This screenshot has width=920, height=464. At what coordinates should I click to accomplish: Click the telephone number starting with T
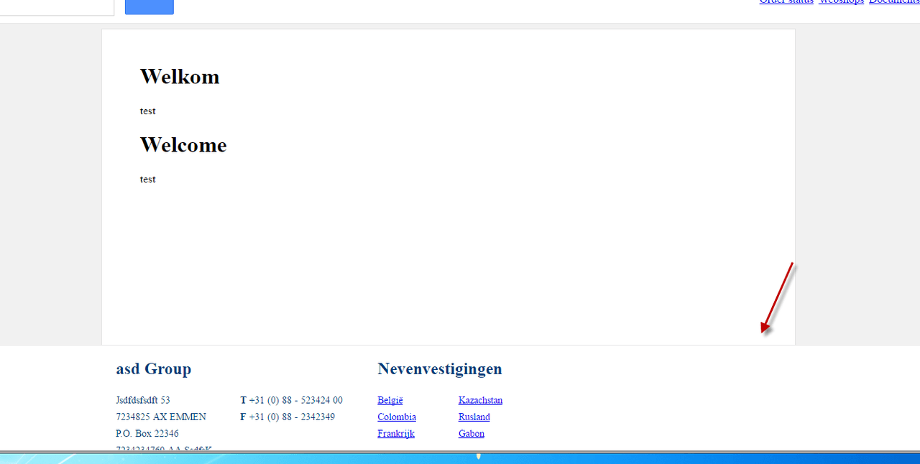292,400
